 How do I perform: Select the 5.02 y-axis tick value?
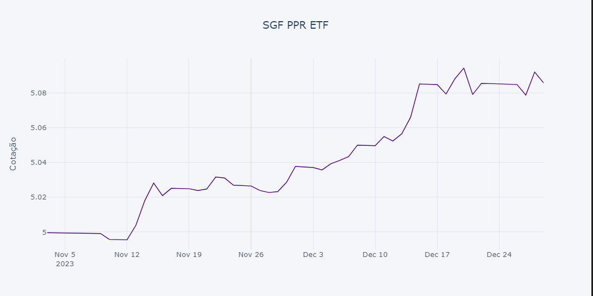pos(39,197)
